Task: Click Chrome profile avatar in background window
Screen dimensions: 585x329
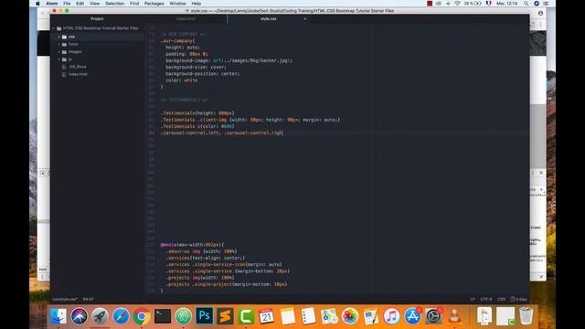Action: pyautogui.click(x=540, y=13)
